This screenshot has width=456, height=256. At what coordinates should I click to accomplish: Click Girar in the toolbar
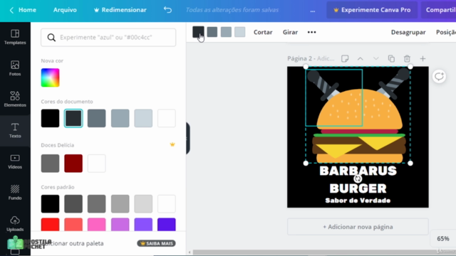(x=290, y=32)
